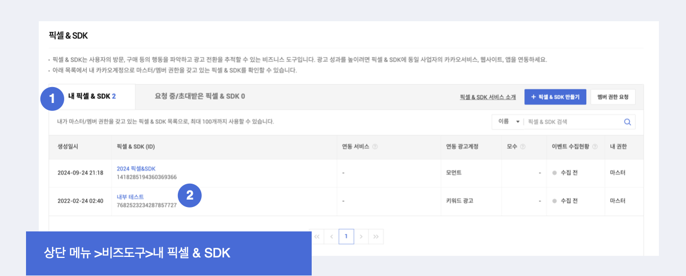Open help tooltip beside 모수 header
The height and width of the screenshot is (276, 686).
[523, 146]
